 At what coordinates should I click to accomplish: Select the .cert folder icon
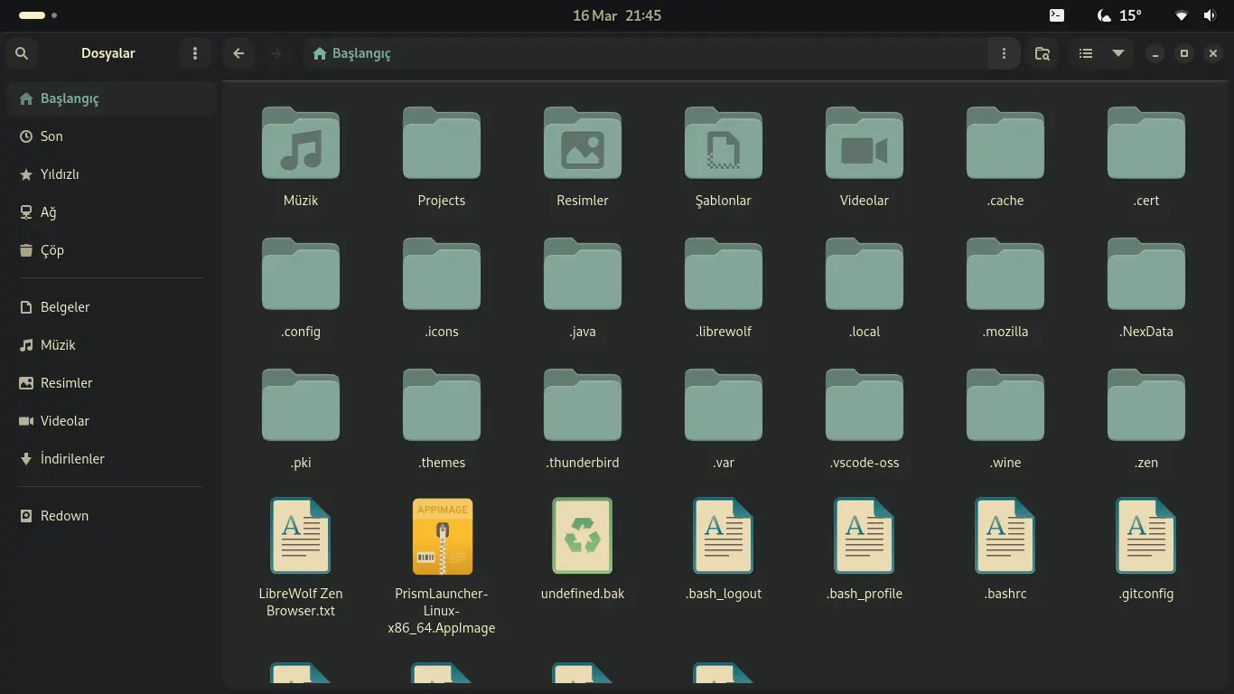point(1146,143)
